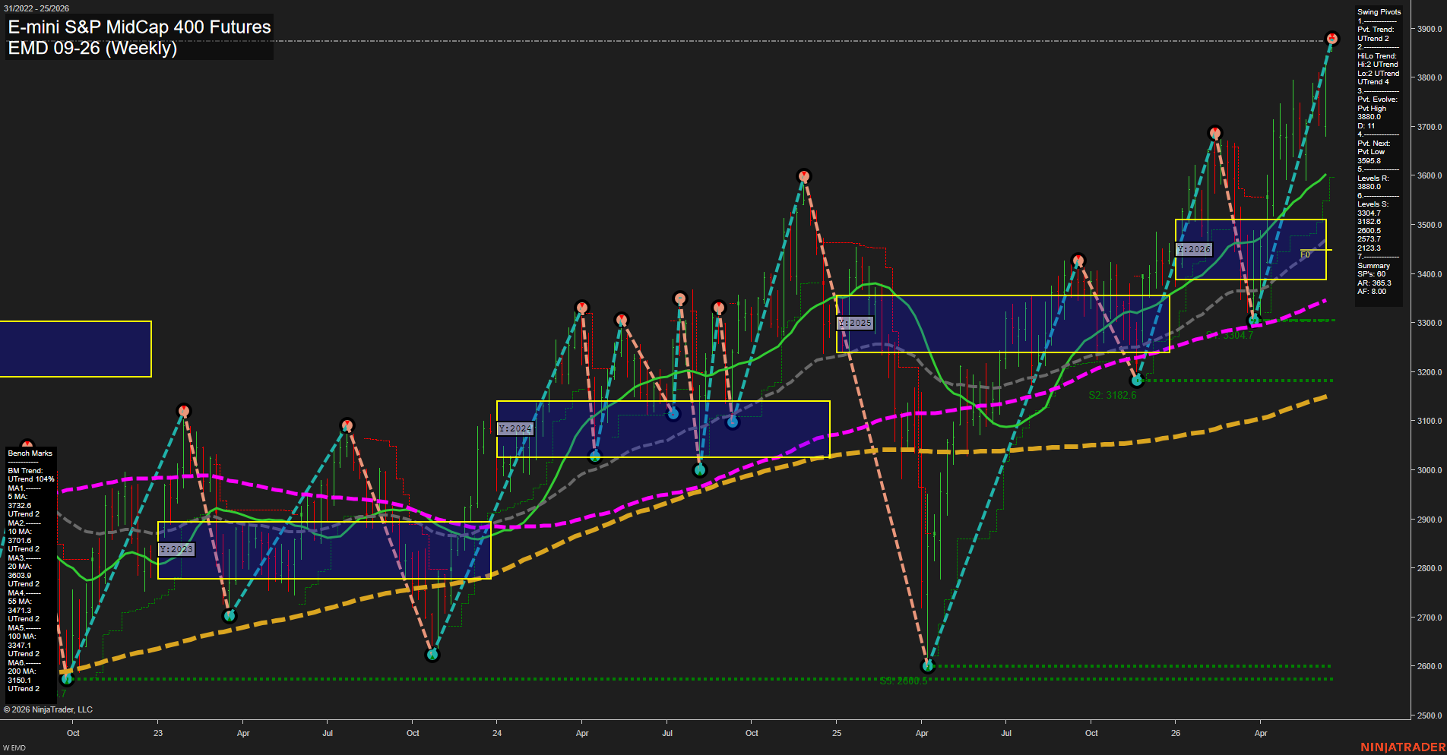Viewport: 1447px width, 755px height.
Task: Click the 3900.0 price axis label
Action: coord(1429,29)
